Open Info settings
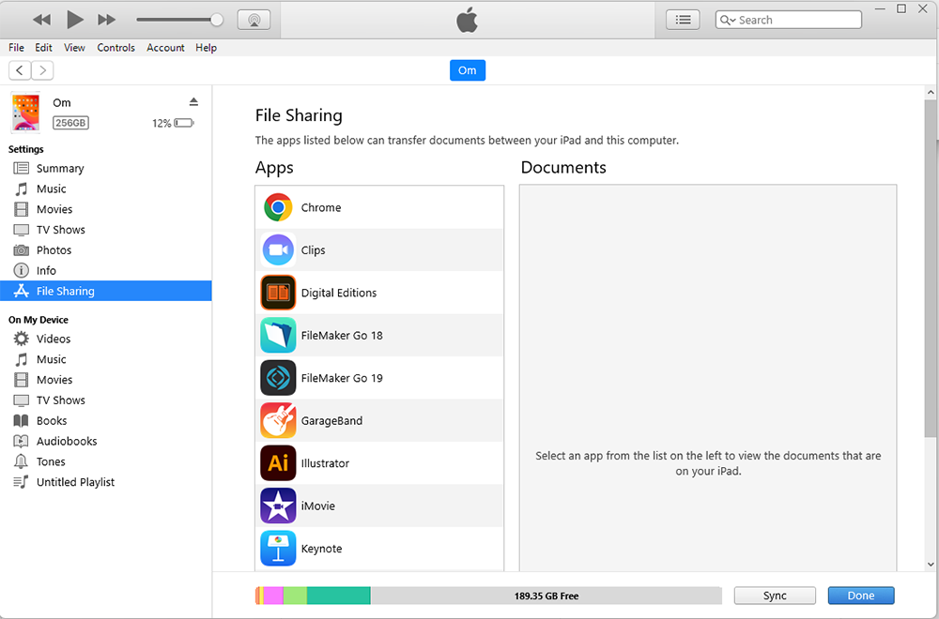The width and height of the screenshot is (939, 619). pos(46,270)
